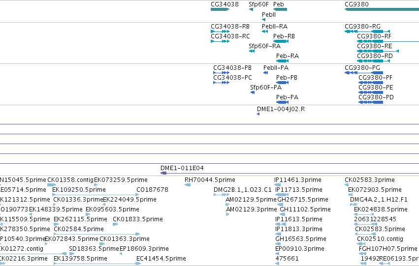Click the CG9380-PG protein feature
Image resolution: width=419 pixels, height=266 pixels.
click(x=364, y=73)
